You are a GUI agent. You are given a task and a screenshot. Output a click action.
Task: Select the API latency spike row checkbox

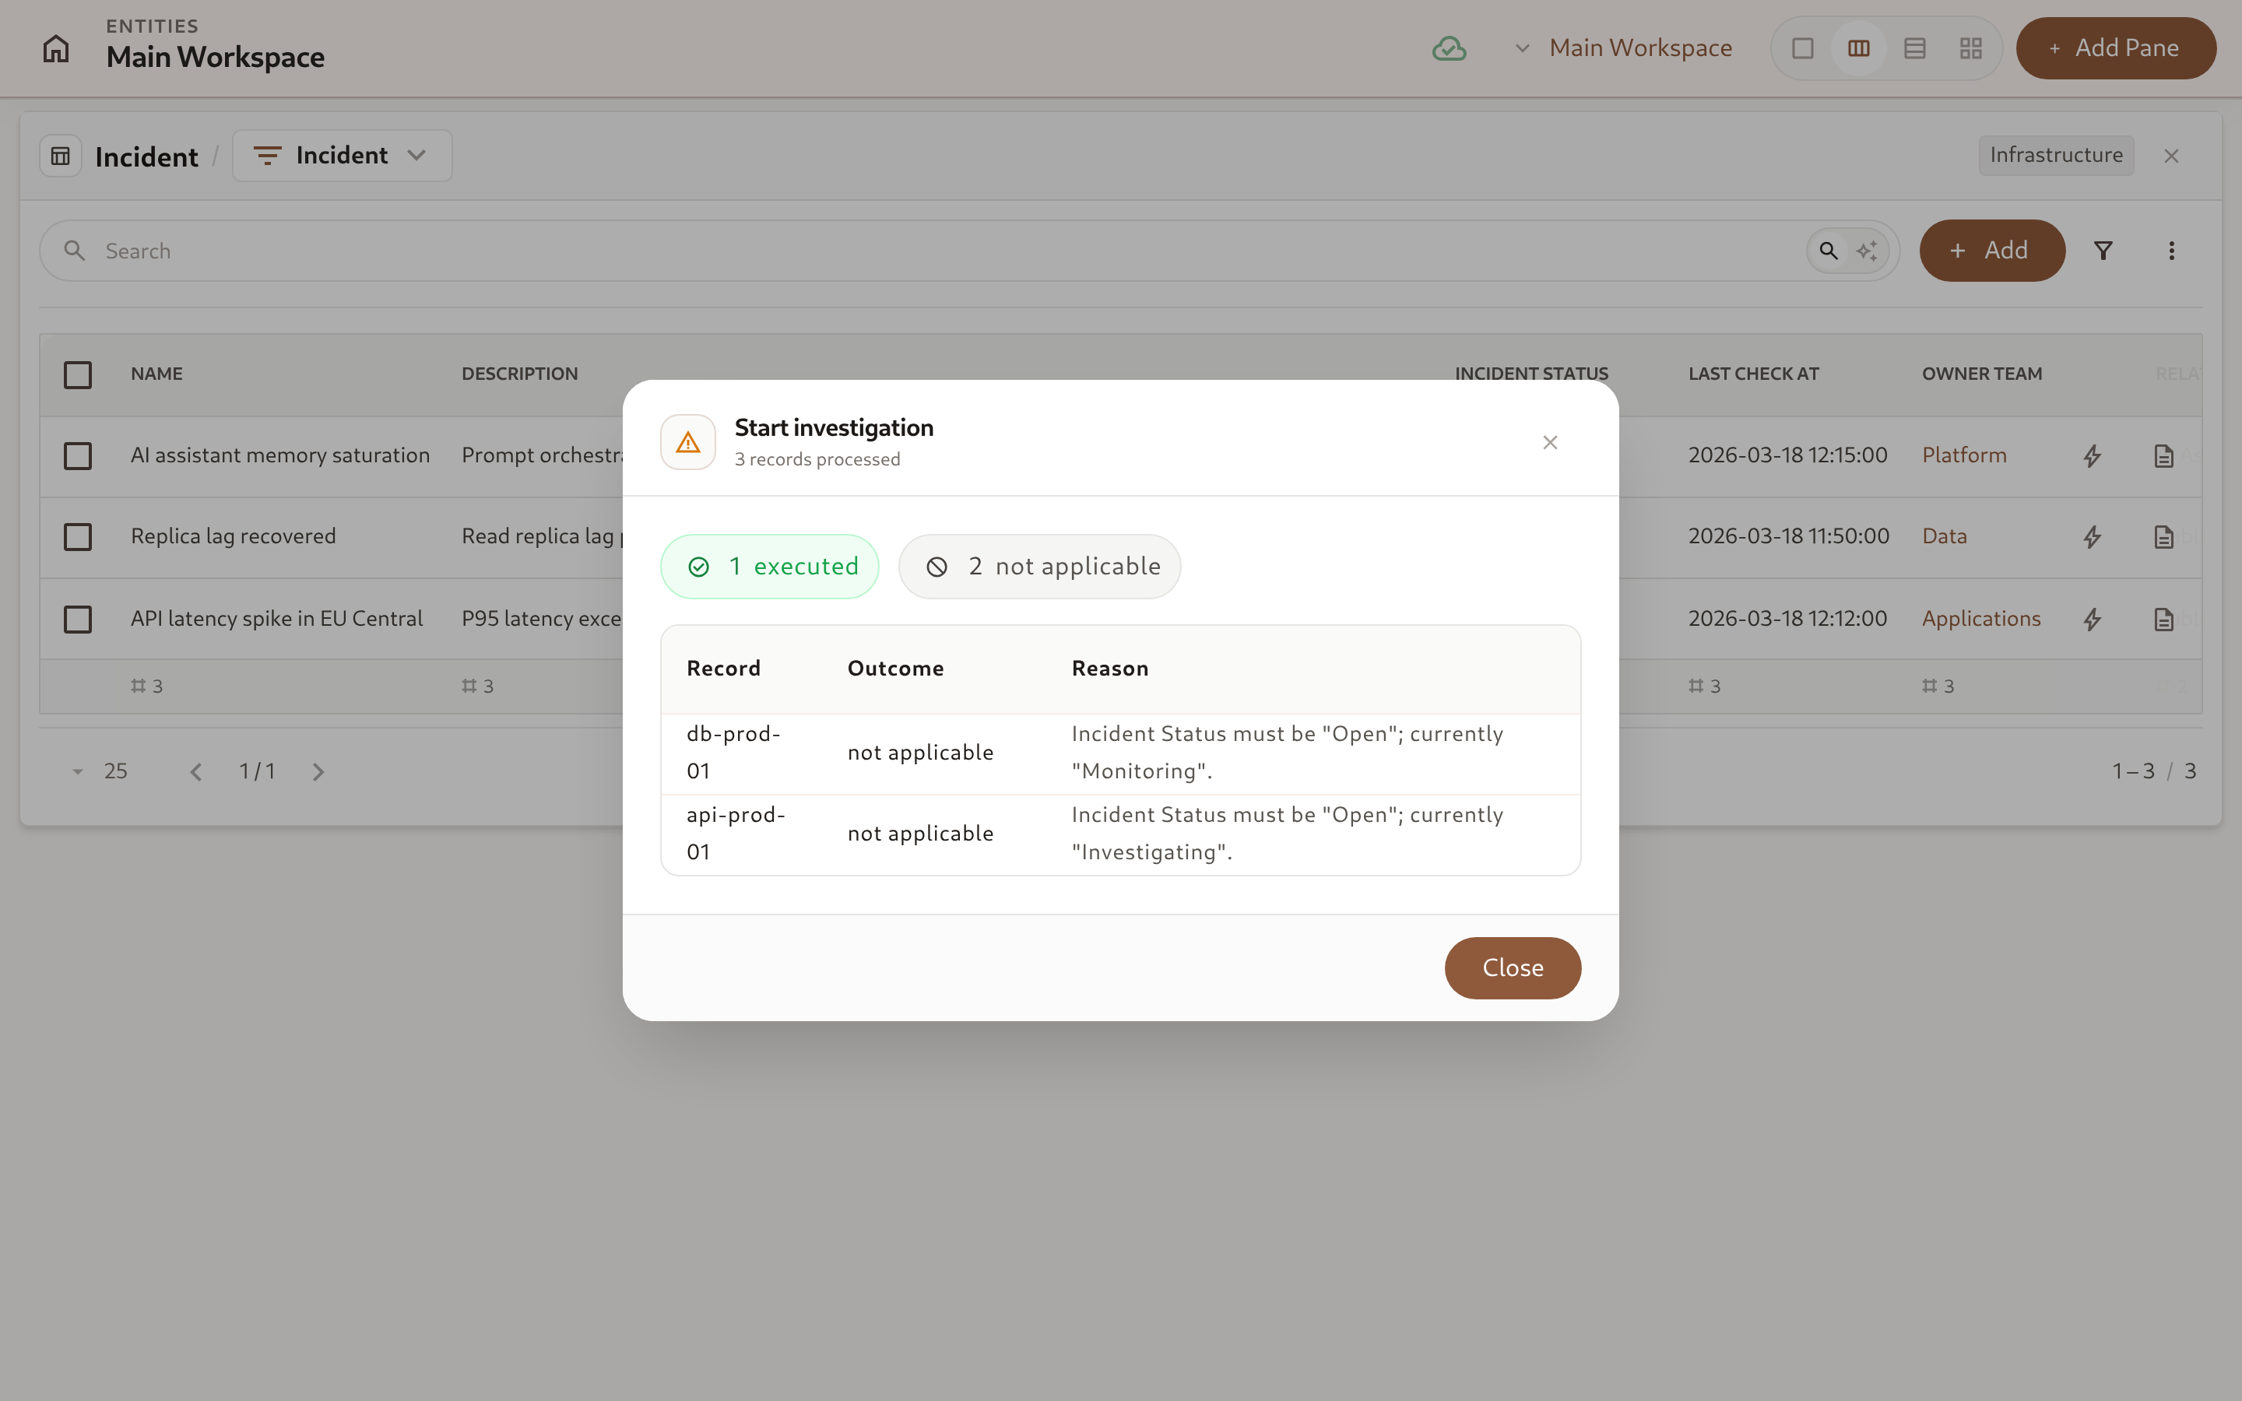point(78,619)
